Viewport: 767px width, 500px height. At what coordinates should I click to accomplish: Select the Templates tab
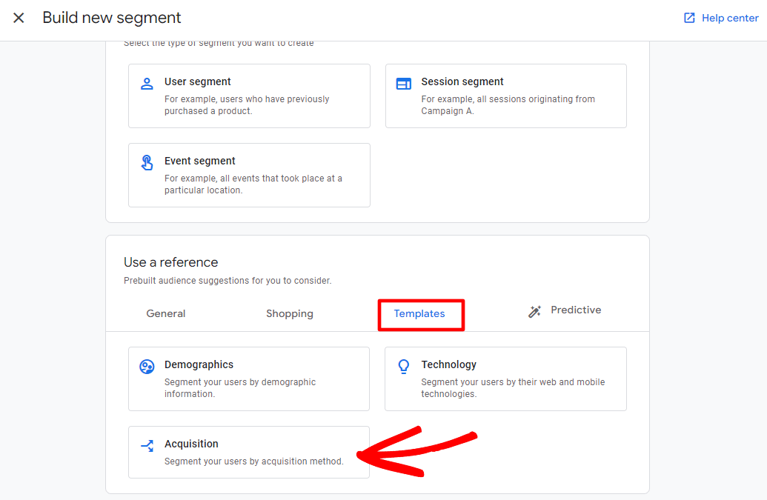(x=421, y=313)
